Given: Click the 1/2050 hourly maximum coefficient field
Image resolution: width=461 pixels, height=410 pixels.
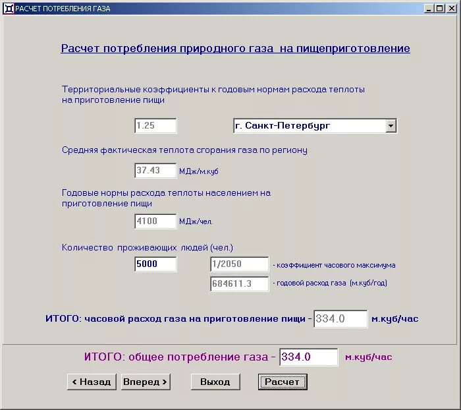Looking at the screenshot, I should click(x=239, y=264).
